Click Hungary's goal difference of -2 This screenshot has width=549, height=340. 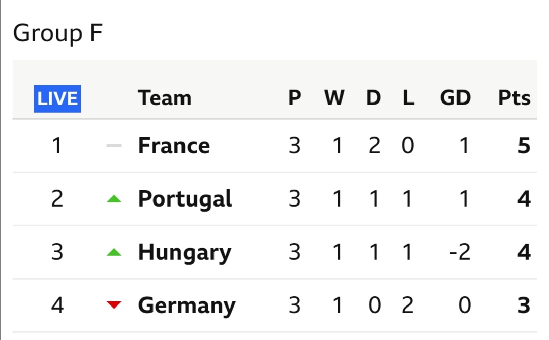[x=460, y=252]
